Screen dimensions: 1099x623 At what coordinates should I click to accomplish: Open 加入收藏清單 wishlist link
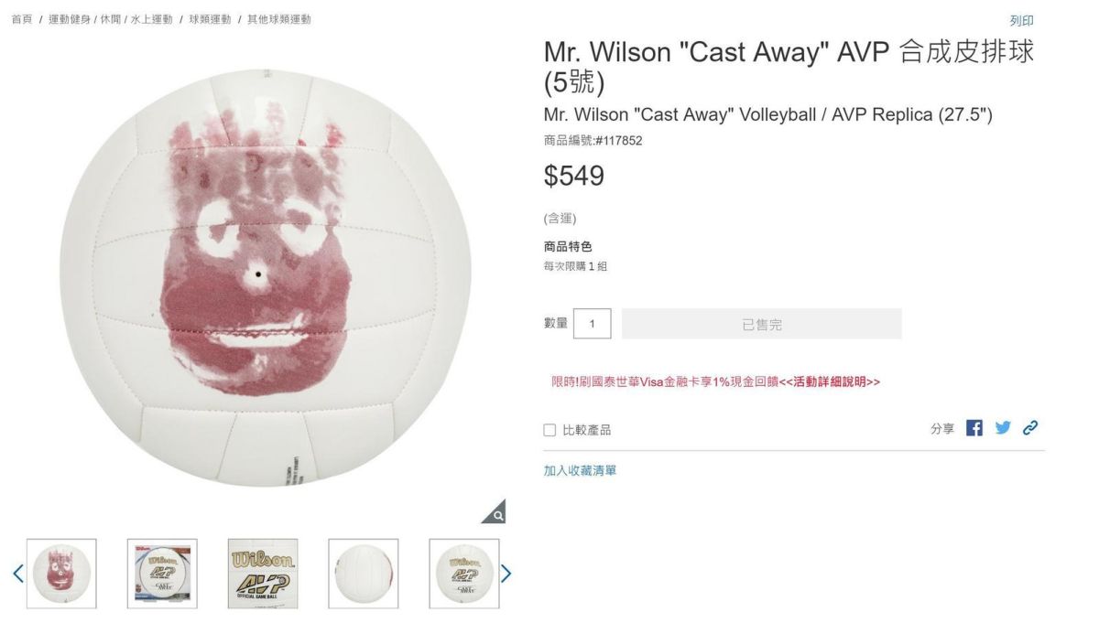pos(580,470)
